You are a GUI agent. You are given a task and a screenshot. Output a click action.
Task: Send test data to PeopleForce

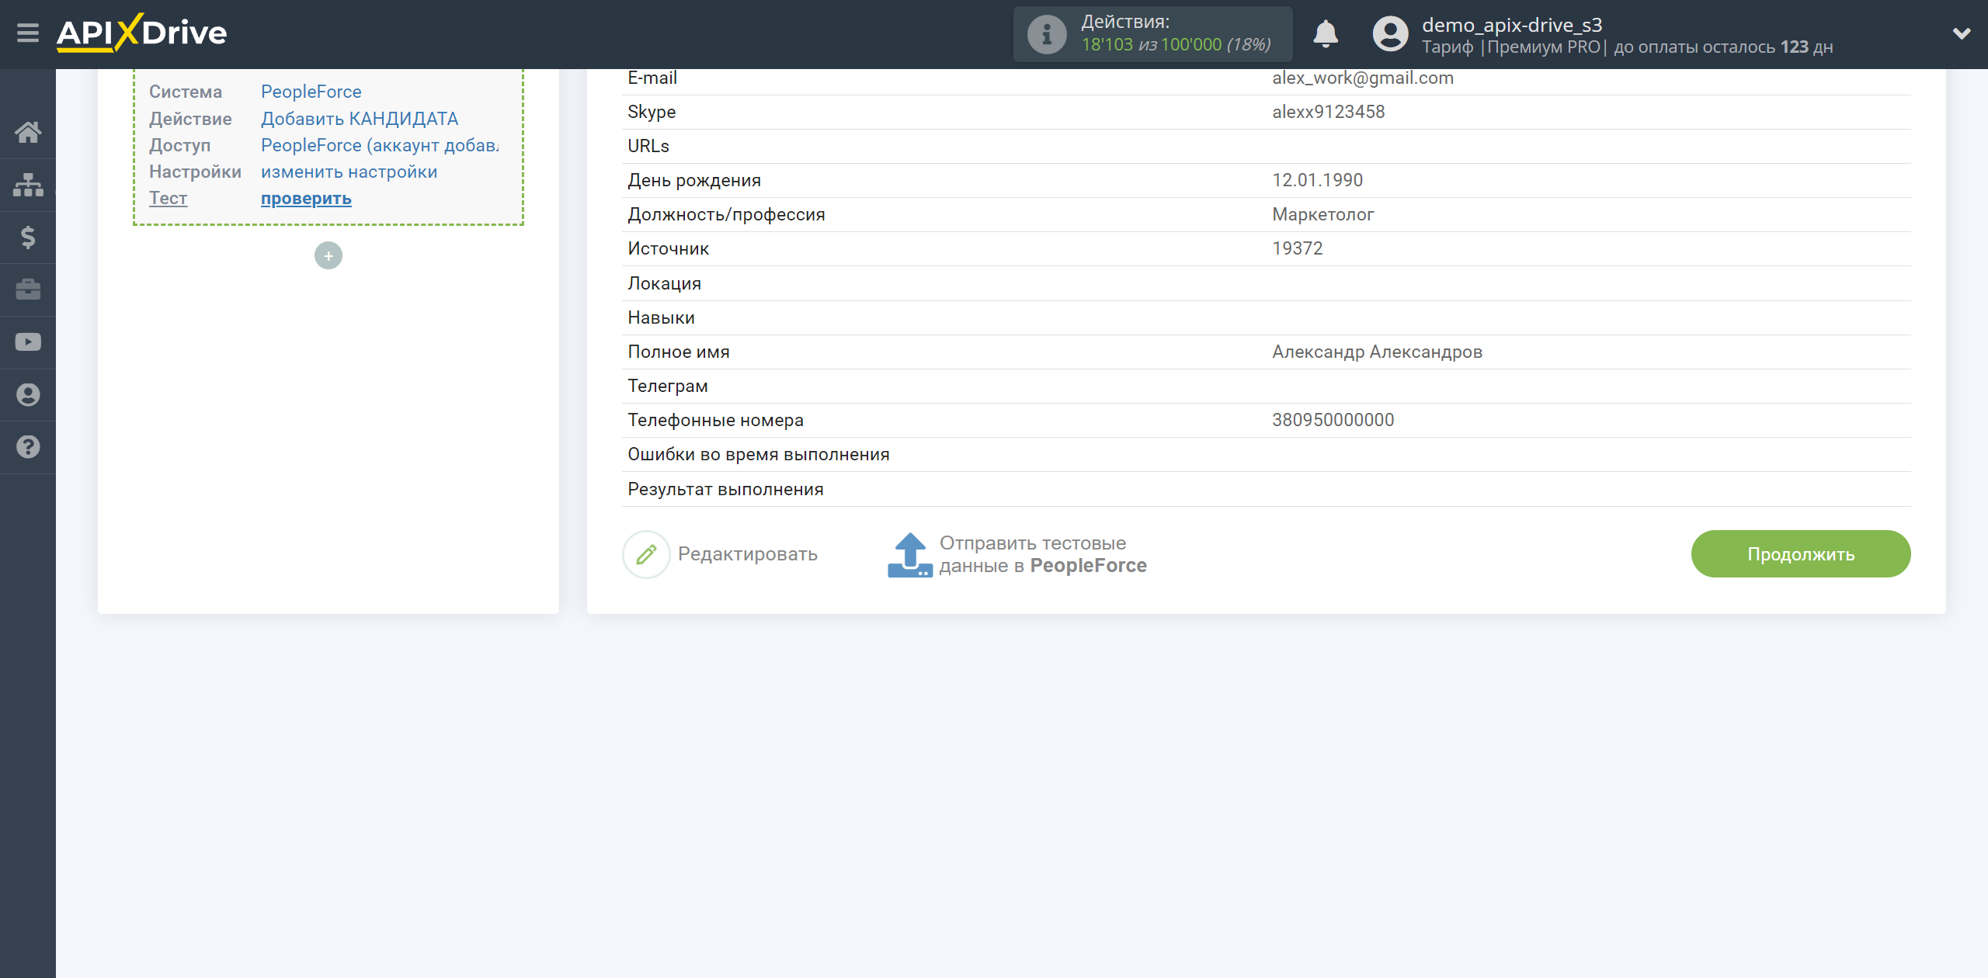tap(1043, 554)
